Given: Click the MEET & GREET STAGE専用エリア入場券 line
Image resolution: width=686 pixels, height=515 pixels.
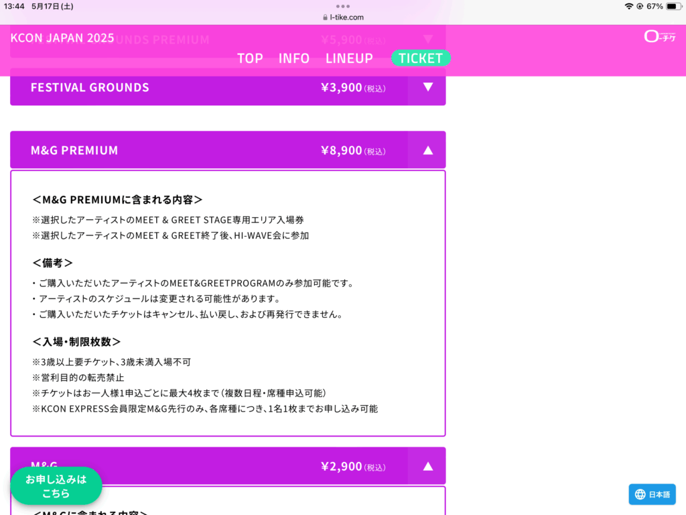Looking at the screenshot, I should point(168,220).
